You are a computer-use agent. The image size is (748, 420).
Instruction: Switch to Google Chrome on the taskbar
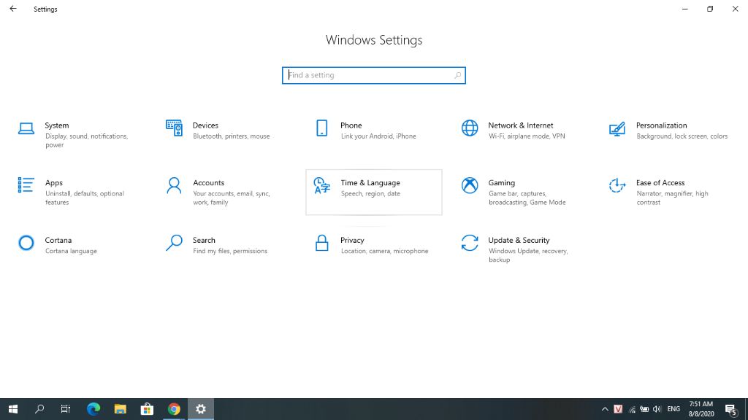coord(174,409)
